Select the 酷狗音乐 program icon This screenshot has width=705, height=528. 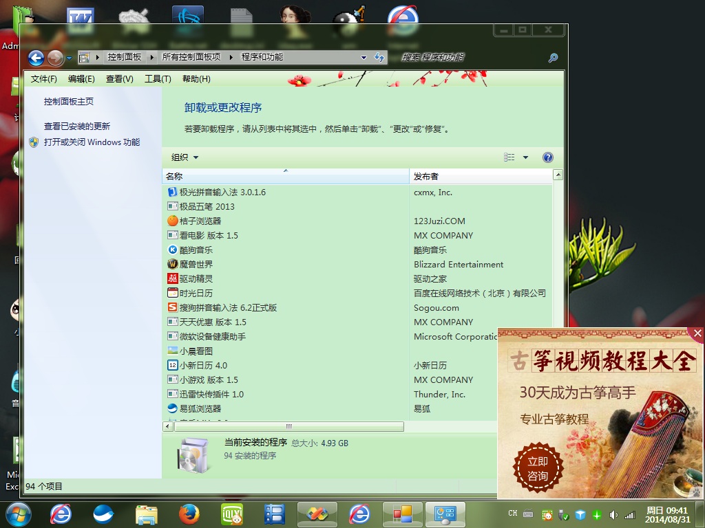point(173,250)
